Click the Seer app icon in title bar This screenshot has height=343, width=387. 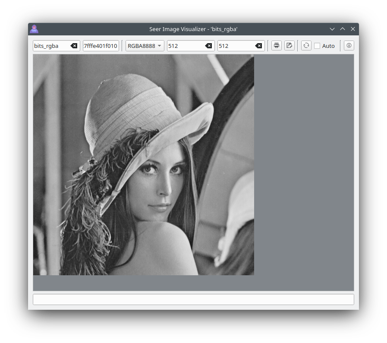[x=34, y=29]
